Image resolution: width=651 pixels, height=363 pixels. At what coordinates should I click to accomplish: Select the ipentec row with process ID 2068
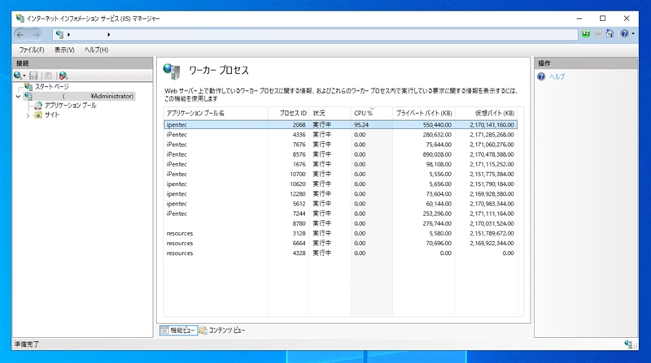pyautogui.click(x=340, y=125)
